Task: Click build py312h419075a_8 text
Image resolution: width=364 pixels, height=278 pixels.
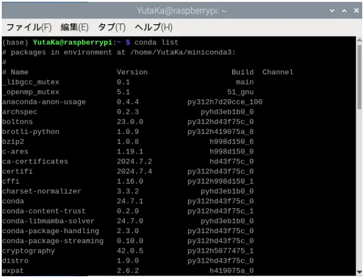Action: click(220, 132)
